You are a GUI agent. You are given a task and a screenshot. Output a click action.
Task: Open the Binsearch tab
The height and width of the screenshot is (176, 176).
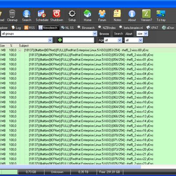click(86, 28)
